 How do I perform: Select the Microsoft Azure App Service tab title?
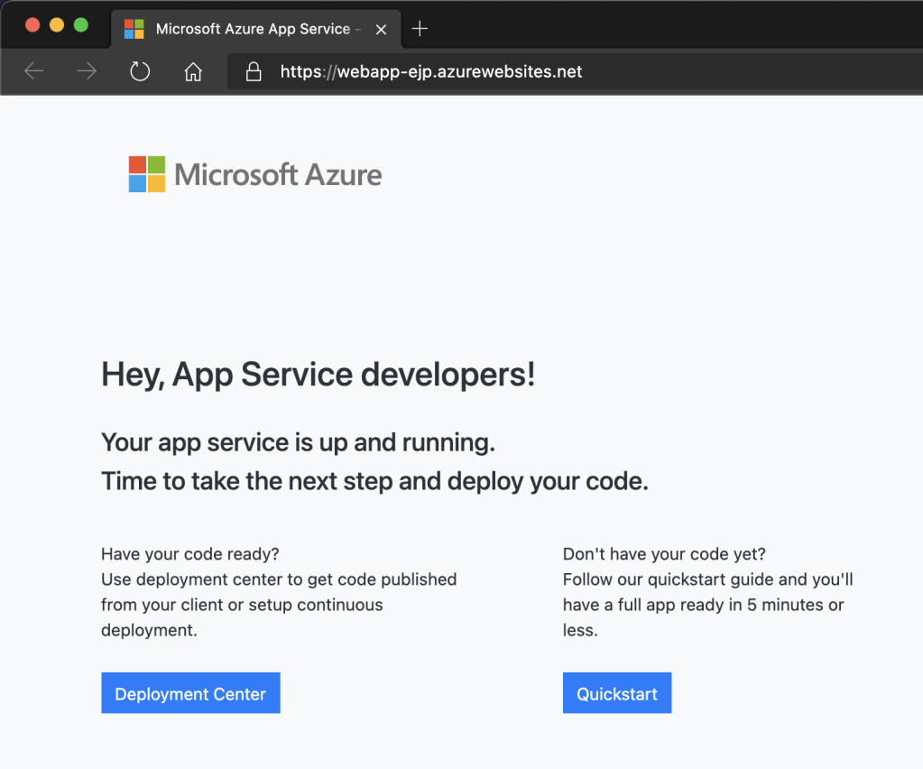(253, 29)
